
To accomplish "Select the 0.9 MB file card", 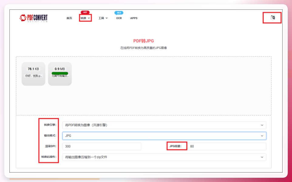I will (60, 74).
